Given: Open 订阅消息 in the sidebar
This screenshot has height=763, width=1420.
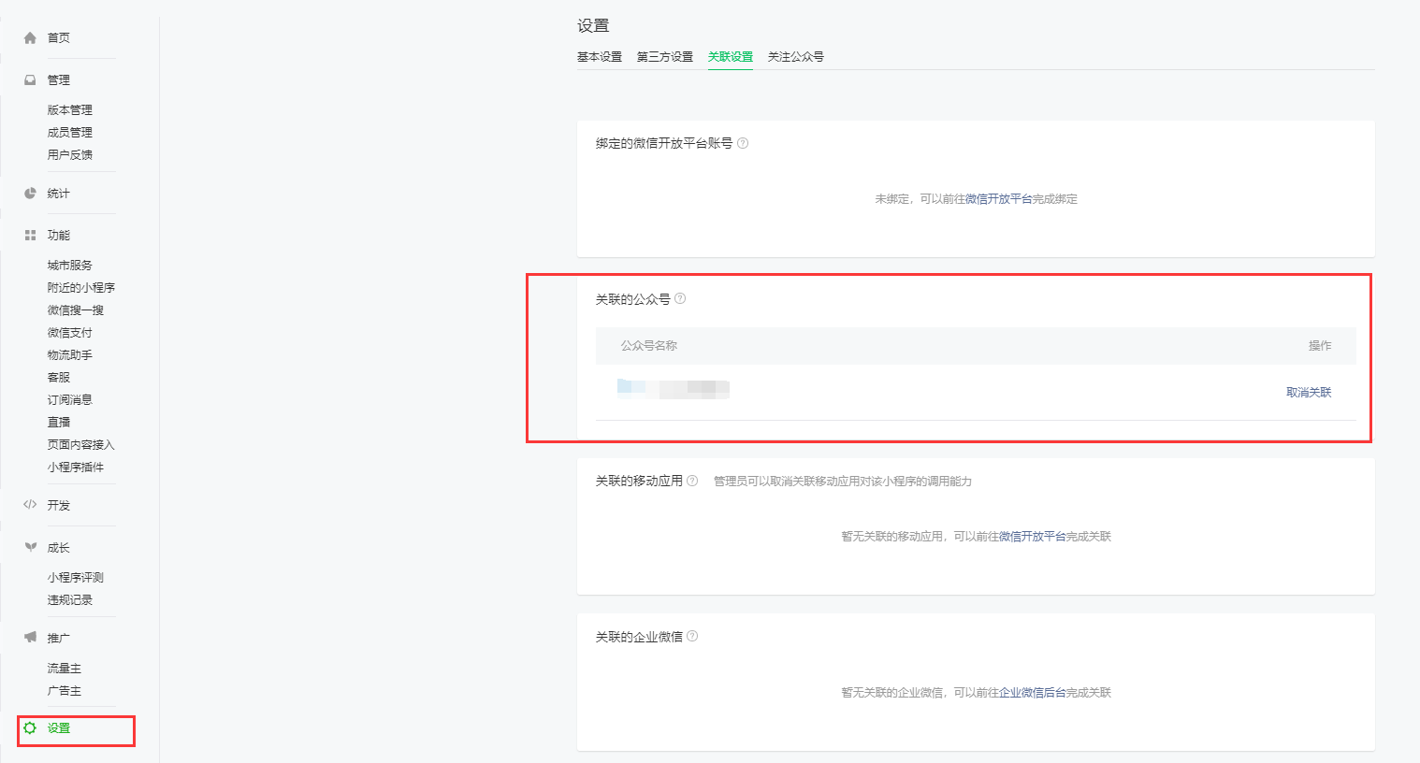Looking at the screenshot, I should coord(70,399).
